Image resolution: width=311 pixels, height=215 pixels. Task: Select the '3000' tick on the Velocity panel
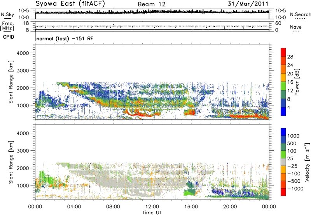23,151
